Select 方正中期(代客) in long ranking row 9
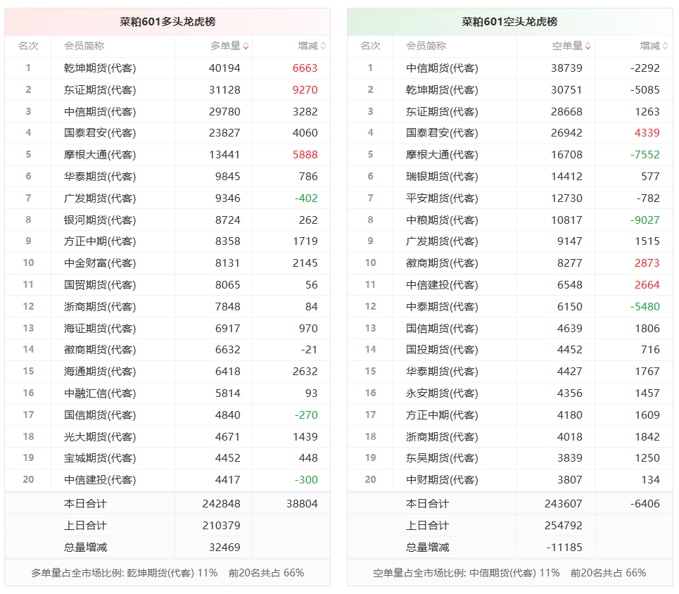This screenshot has height=594, width=679. point(100,241)
